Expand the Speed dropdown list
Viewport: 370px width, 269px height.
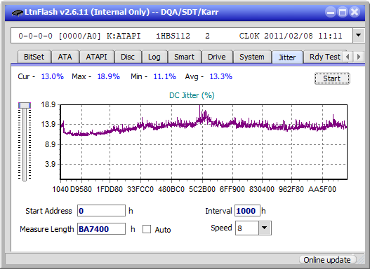(x=265, y=228)
